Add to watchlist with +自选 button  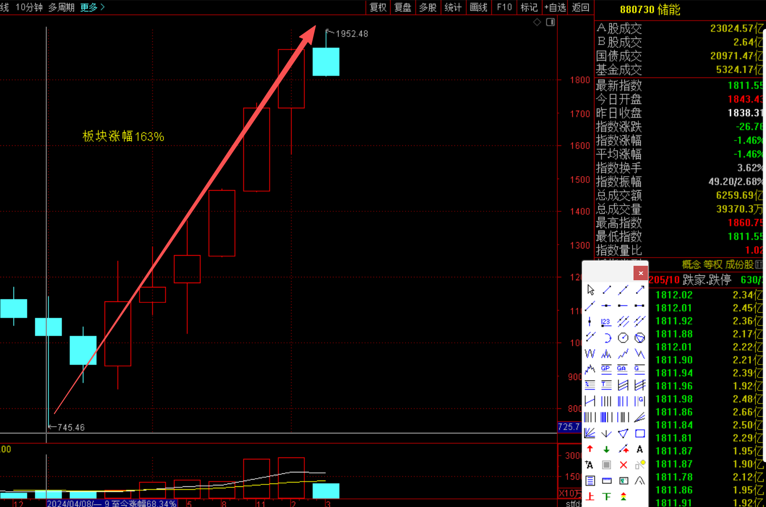[555, 7]
